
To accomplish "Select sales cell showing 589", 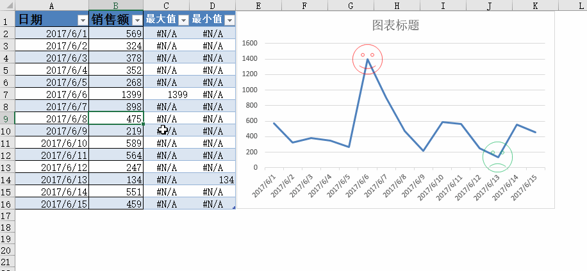I will pos(116,143).
